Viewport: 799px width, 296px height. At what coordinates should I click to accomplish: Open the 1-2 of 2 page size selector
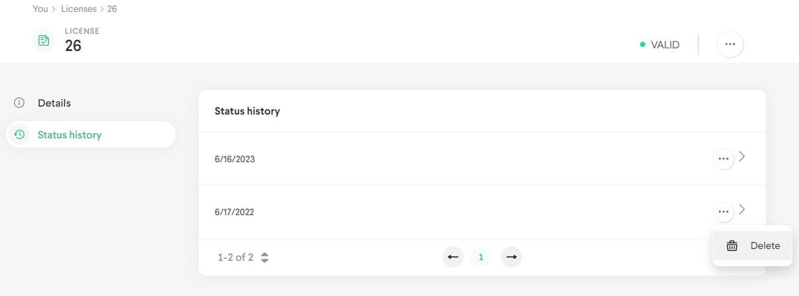coord(264,258)
